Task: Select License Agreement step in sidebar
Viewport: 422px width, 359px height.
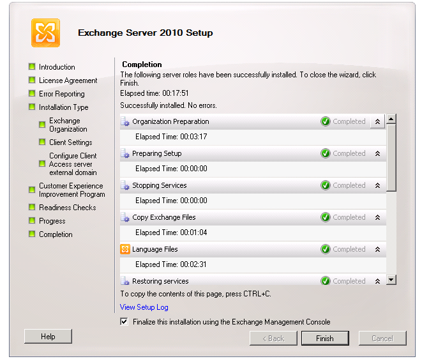Action: click(68, 80)
